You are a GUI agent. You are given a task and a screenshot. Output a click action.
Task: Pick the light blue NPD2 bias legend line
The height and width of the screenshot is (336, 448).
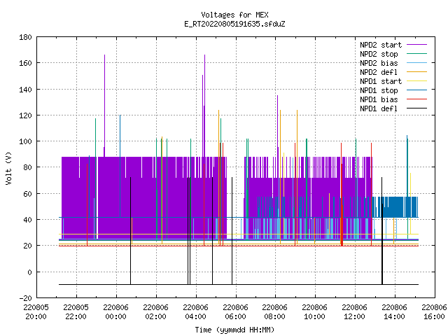click(x=416, y=62)
